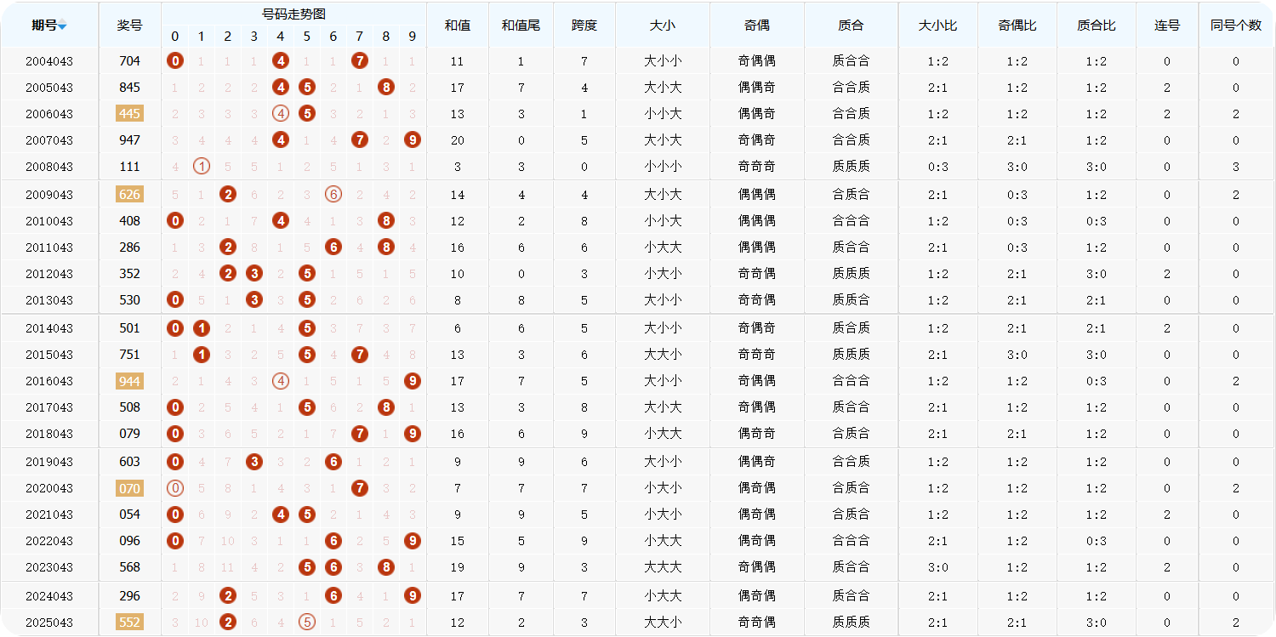Viewport: 1276px width, 637px height.
Task: Click the digit 5 trend column header
Action: (307, 37)
